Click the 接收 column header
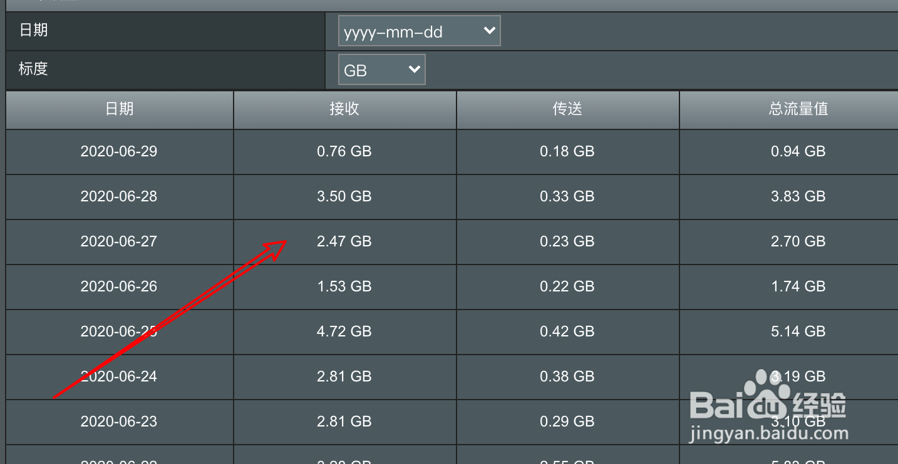 tap(344, 109)
